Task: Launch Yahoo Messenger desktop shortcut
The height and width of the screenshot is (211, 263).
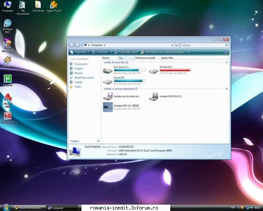Action: [x=8, y=45]
